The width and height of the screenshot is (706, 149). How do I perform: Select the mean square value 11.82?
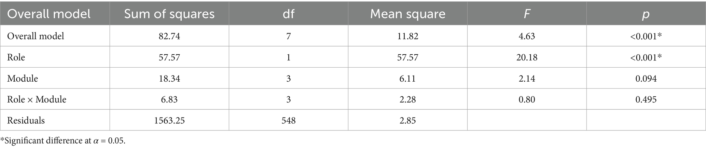pos(407,36)
